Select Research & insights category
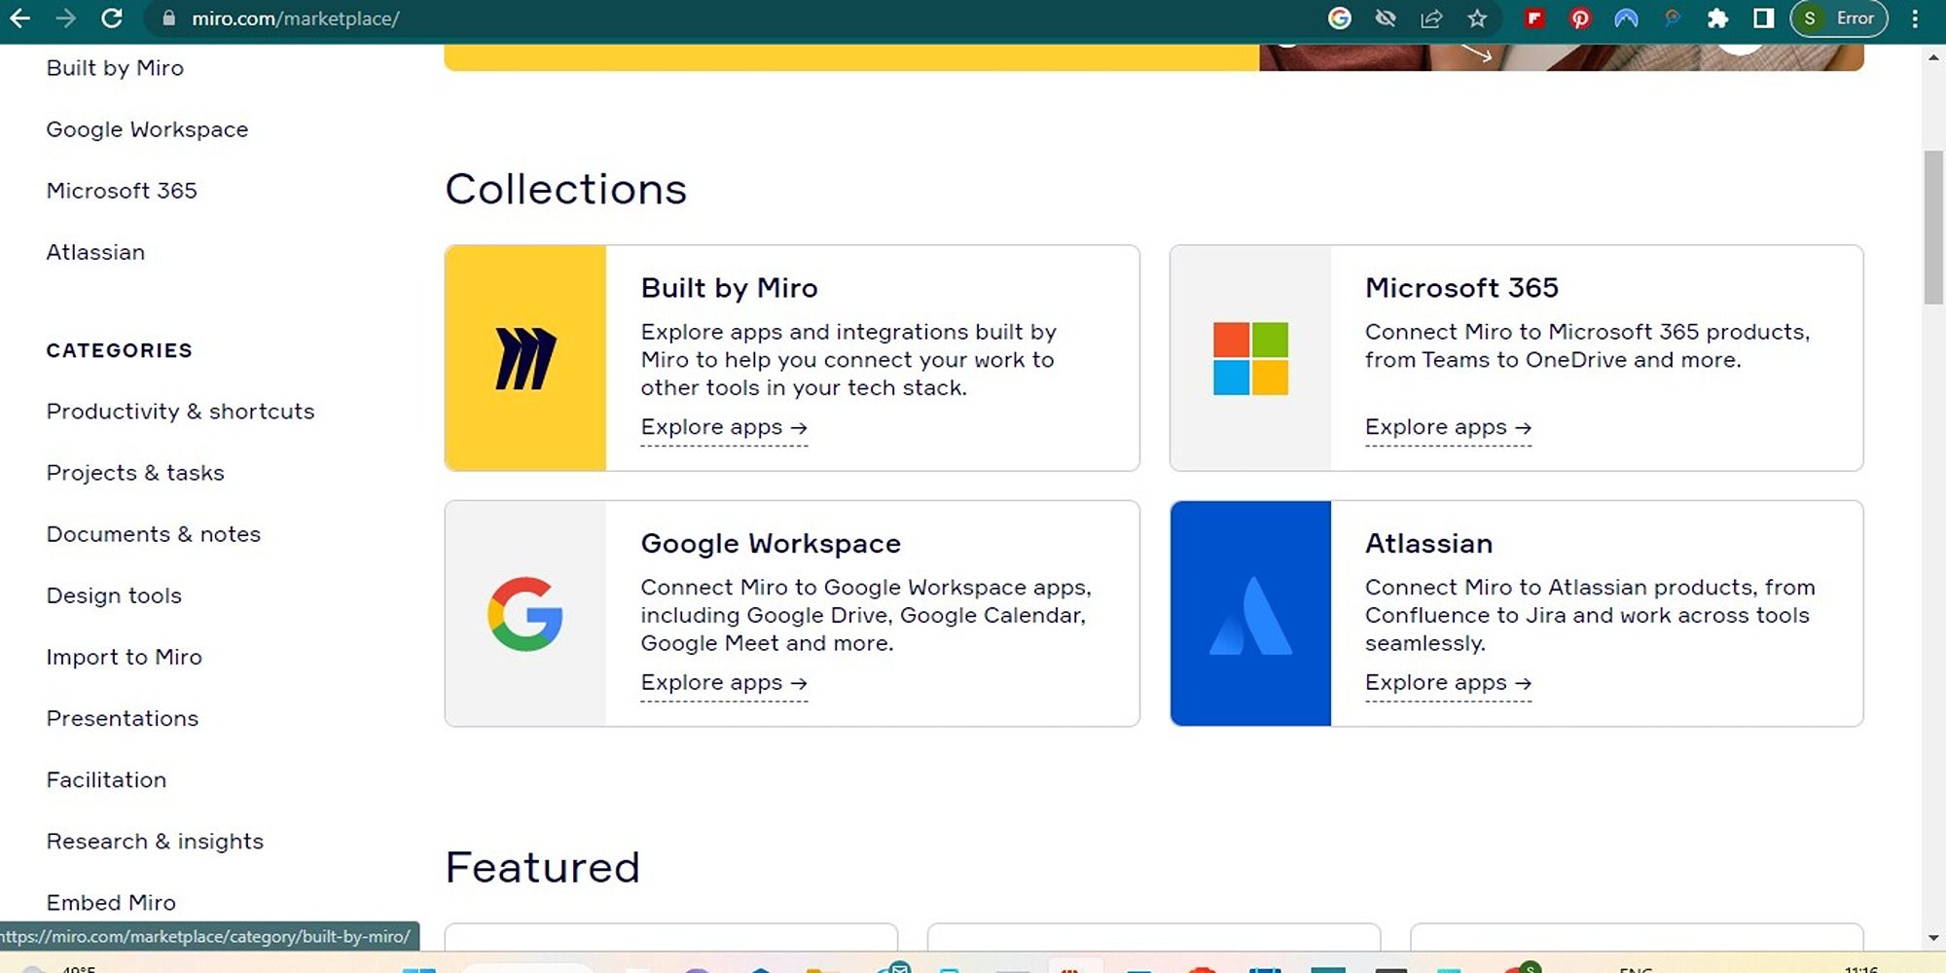Viewport: 1946px width, 973px height. coord(155,841)
